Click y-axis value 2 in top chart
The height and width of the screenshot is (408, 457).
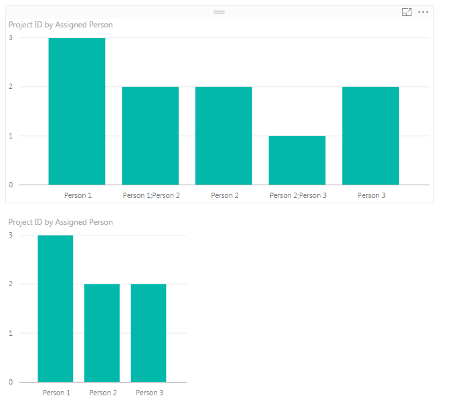(11, 86)
